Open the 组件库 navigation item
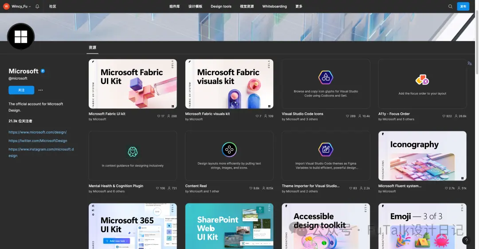Image resolution: width=479 pixels, height=249 pixels. click(174, 6)
